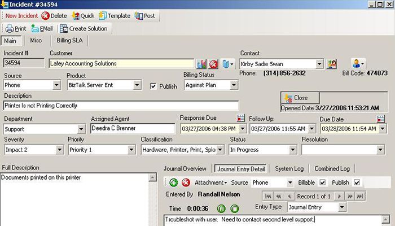Click the New Incident toolbar button
The width and height of the screenshot is (395, 226).
(21, 16)
